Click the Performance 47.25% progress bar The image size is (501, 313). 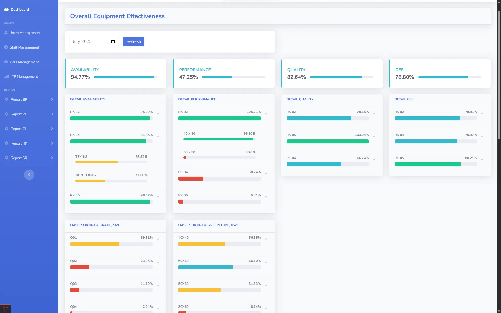click(x=234, y=77)
